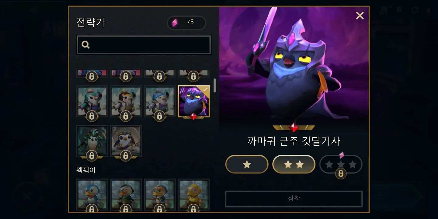Image resolution: width=438 pixels, height=219 pixels.
Task: Click the red gem rarity badge below artwork
Action: [x=294, y=127]
